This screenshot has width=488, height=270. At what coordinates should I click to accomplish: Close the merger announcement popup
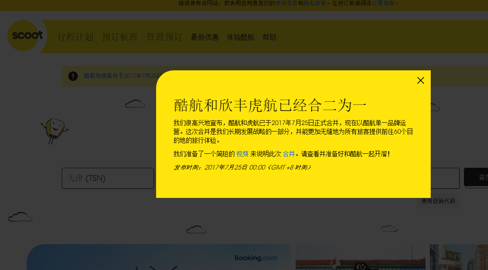coord(421,80)
